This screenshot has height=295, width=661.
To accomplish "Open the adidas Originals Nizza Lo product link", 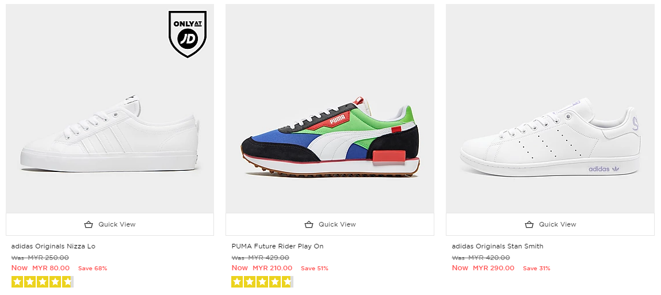I will (x=54, y=246).
